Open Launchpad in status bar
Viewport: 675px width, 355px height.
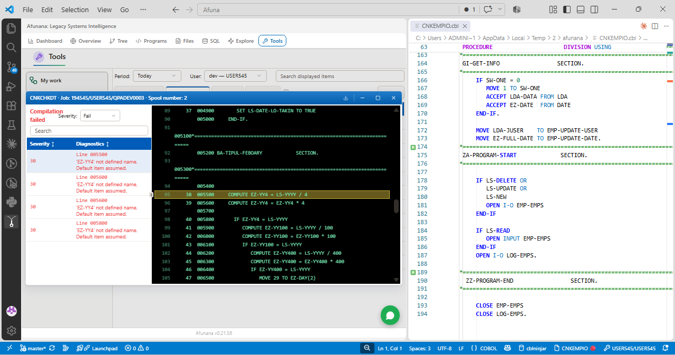97,348
